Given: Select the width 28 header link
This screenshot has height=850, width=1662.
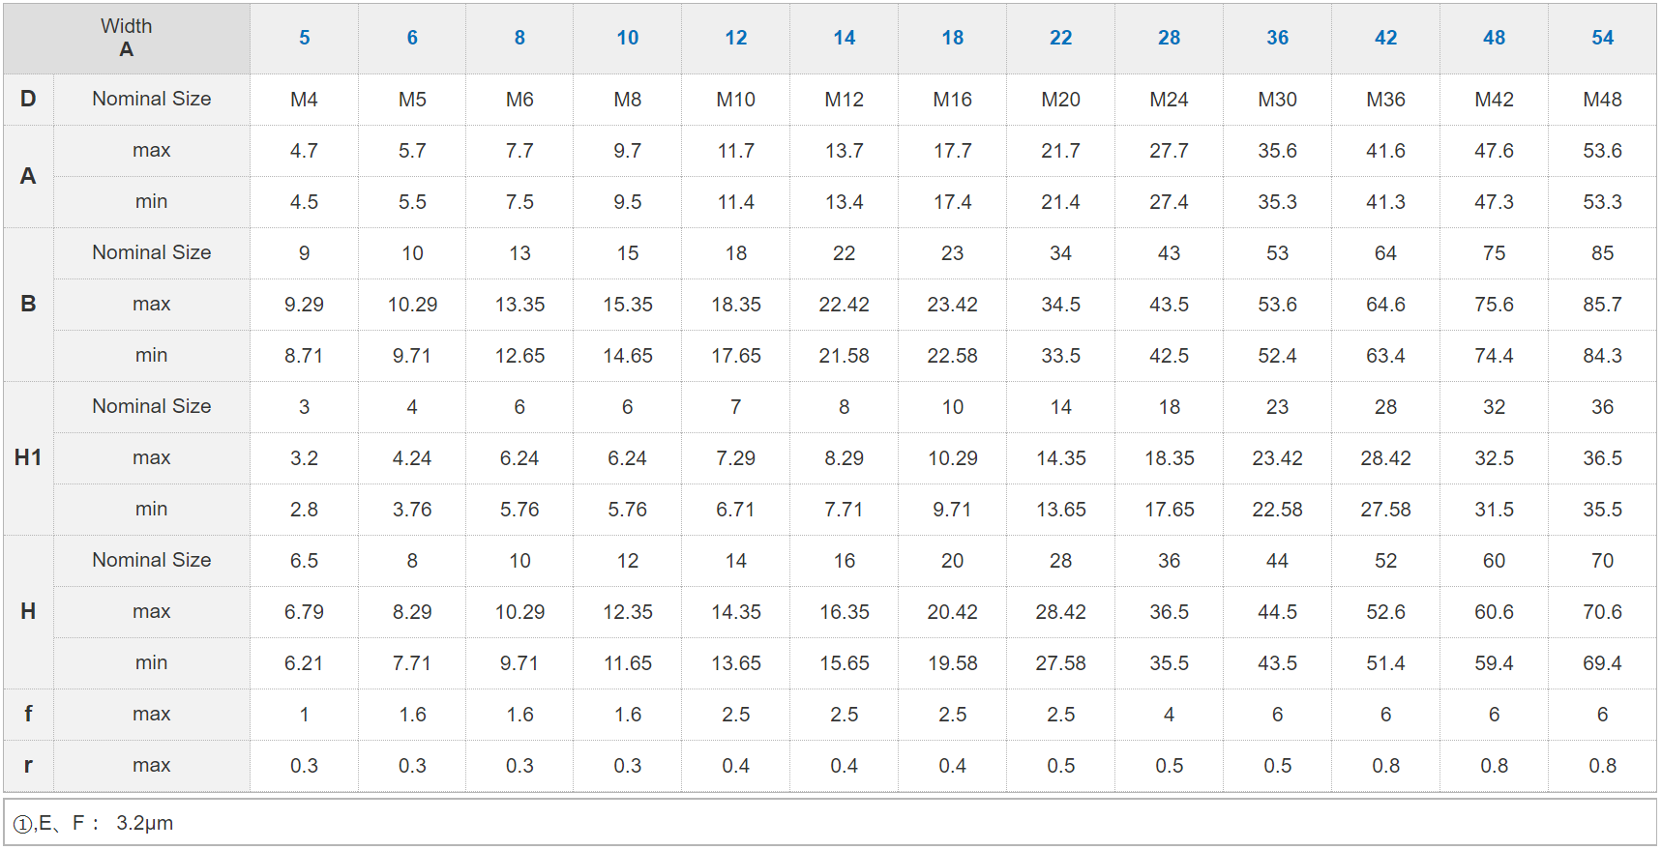Looking at the screenshot, I should click(x=1170, y=38).
